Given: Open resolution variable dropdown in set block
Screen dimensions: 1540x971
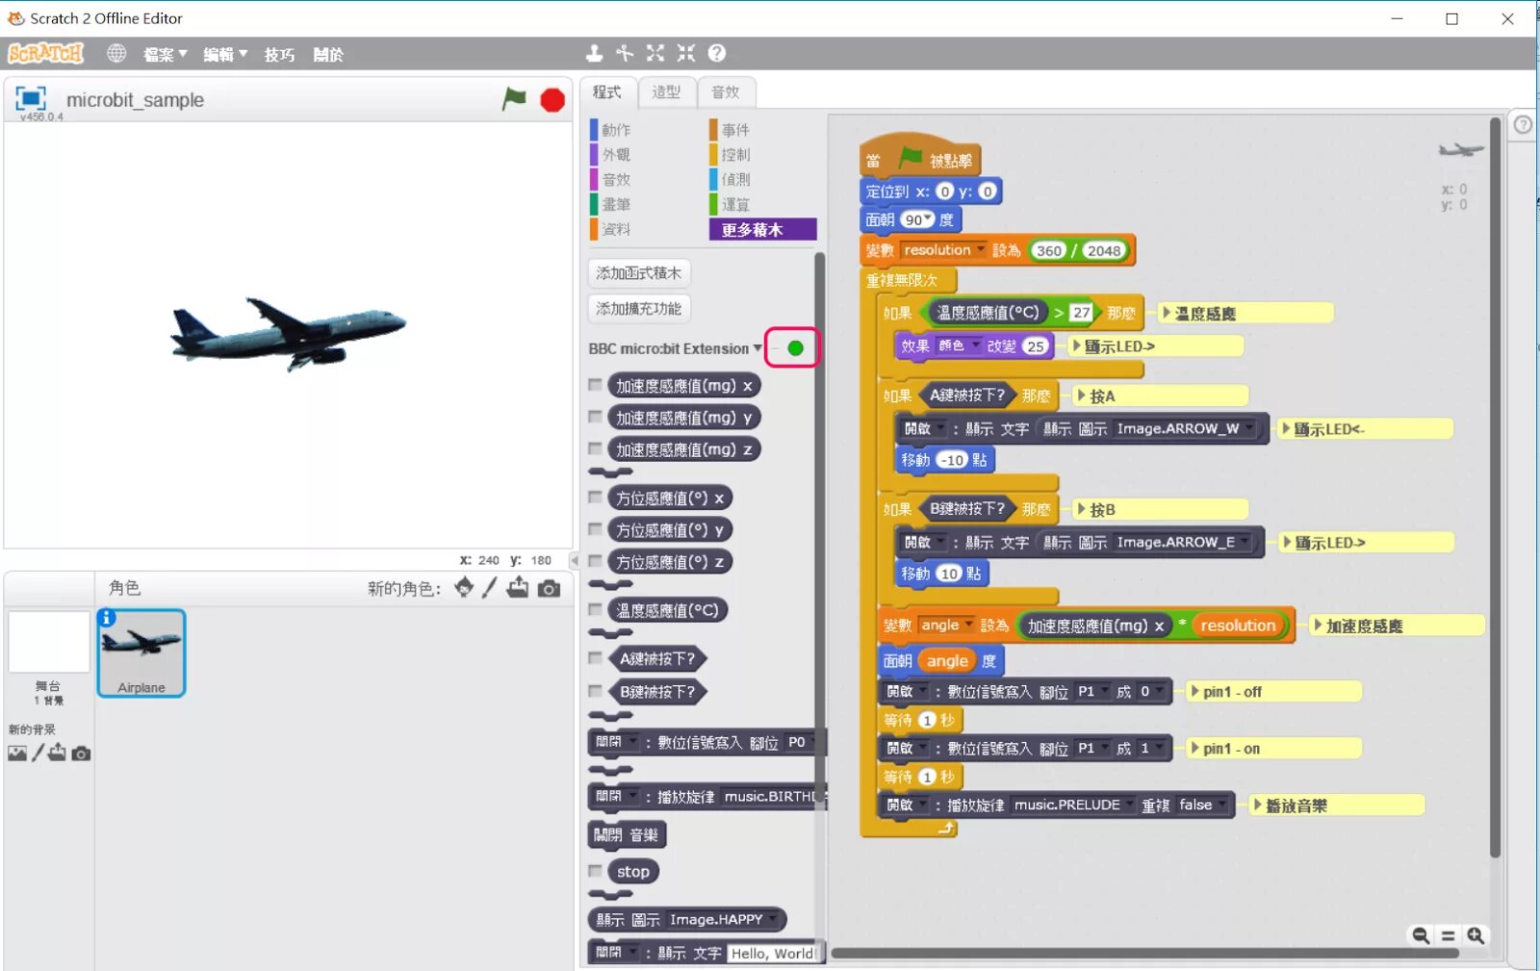Looking at the screenshot, I should [981, 250].
